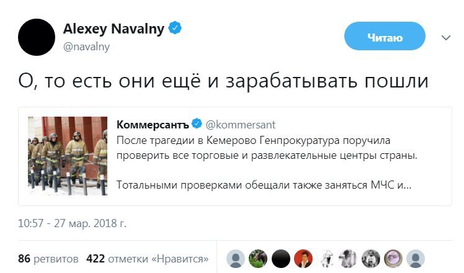Open the firefighters thumbnail in quoted tweet
This screenshot has height=273, width=464.
[x=68, y=156]
